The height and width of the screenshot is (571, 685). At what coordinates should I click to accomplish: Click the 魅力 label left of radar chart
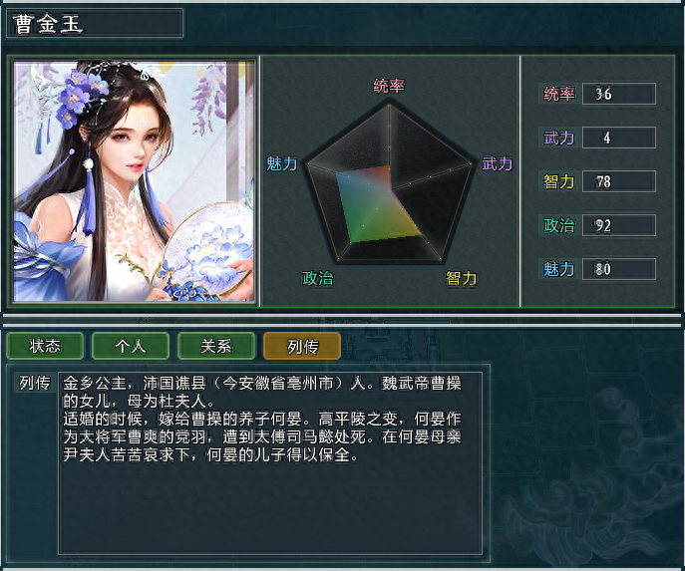[282, 163]
